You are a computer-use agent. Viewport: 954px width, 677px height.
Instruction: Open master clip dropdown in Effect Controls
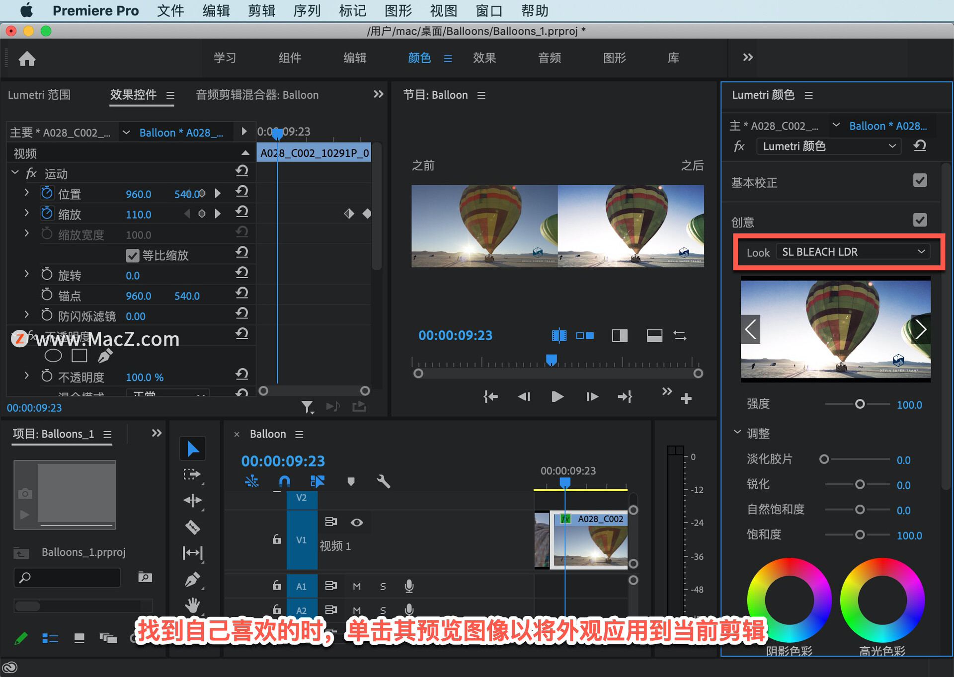(x=126, y=132)
